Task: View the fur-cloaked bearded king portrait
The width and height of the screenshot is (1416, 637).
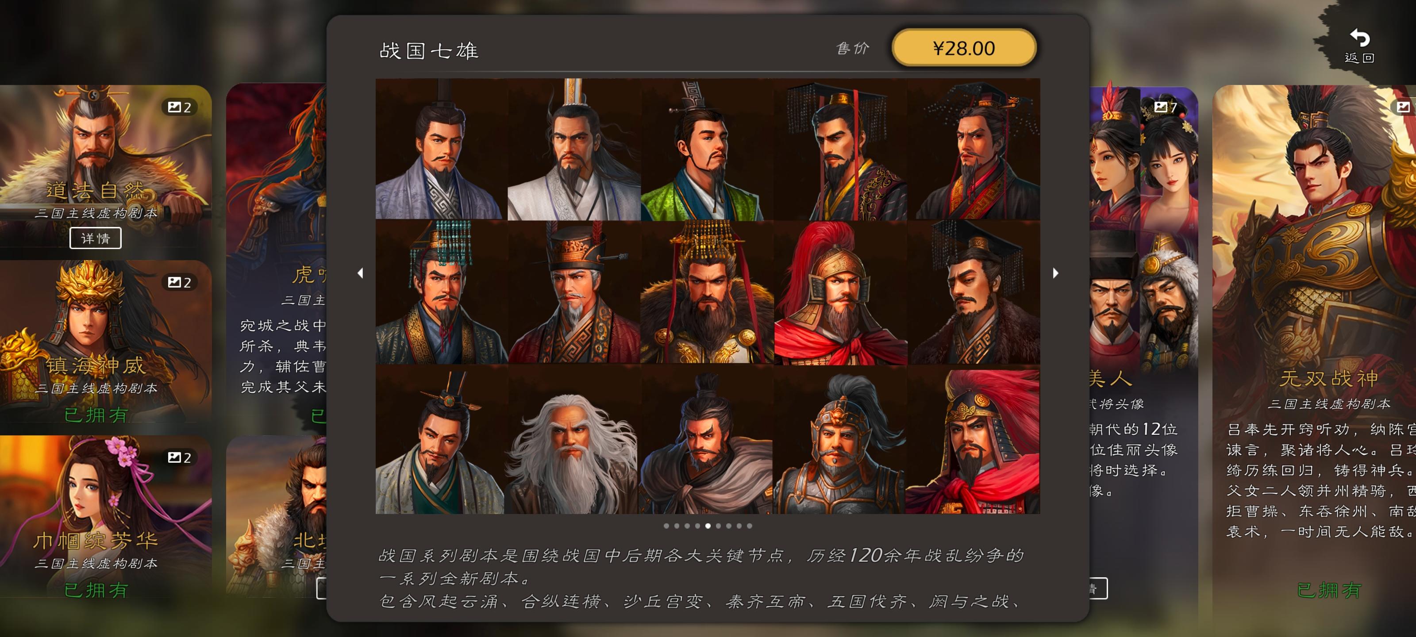Action: tap(706, 293)
